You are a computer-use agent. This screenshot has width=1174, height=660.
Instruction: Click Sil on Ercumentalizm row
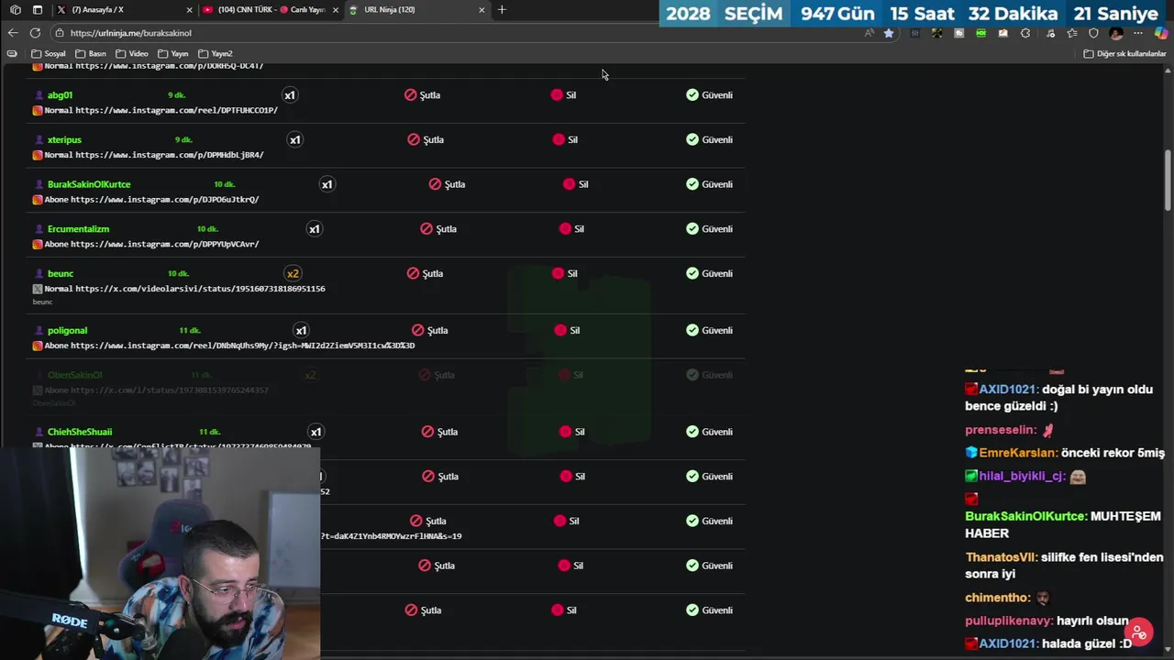[571, 229]
